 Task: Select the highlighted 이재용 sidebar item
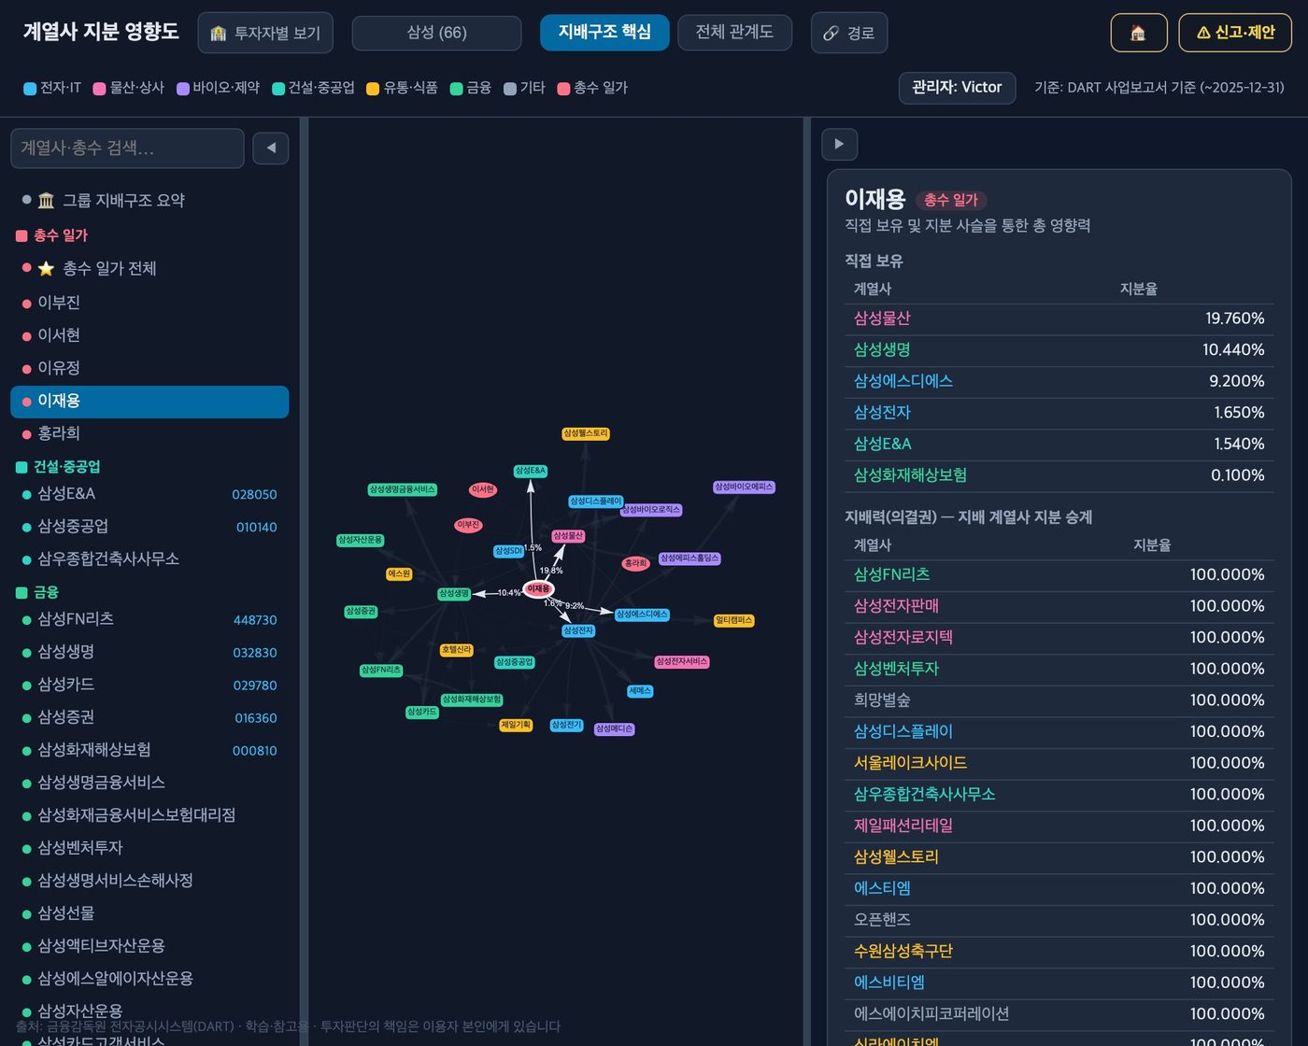coord(149,402)
